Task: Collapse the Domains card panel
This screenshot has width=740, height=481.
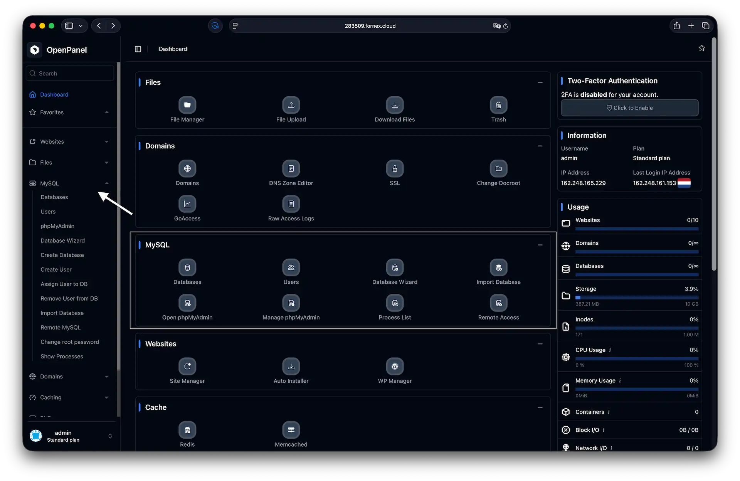Action: (540, 146)
